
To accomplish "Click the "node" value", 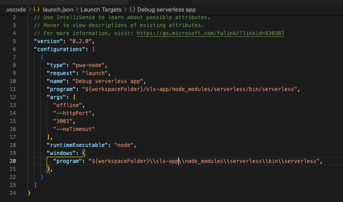I will pyautogui.click(x=124, y=145).
